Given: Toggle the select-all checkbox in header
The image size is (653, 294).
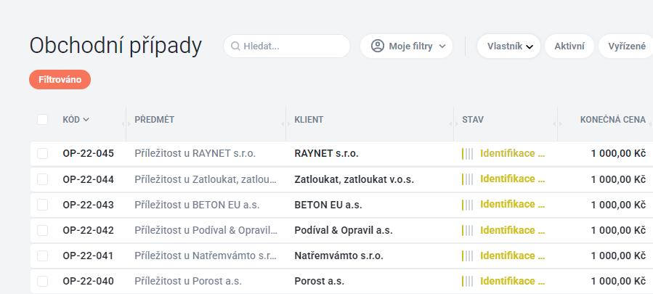Looking at the screenshot, I should pos(42,120).
